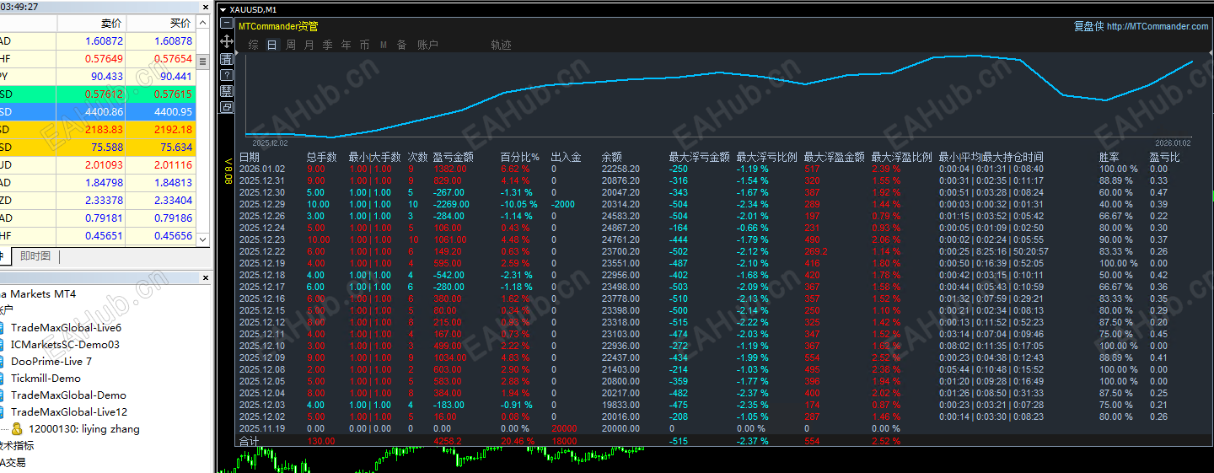Click the 盈亏金额 column header
1214x473 pixels.
click(x=454, y=157)
